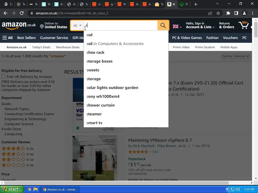The image size is (258, 193).
Task: Expand hidden tray icons arrow
Action: (x=228, y=189)
